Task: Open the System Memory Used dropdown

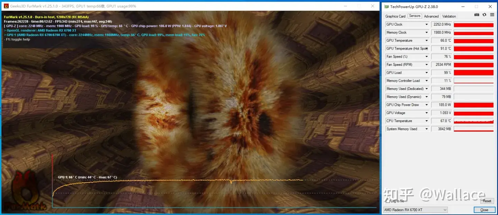Action: (x=426, y=129)
